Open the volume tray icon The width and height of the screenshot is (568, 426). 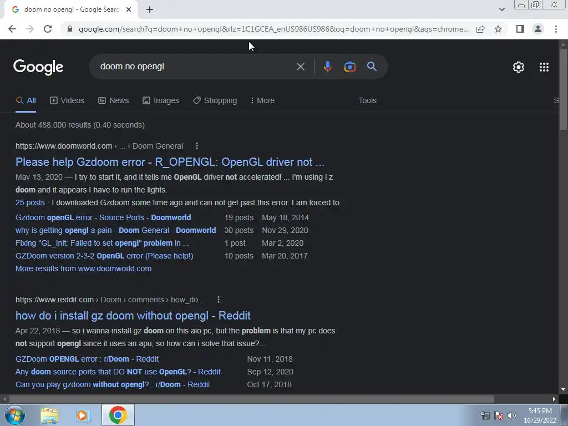[x=512, y=415]
